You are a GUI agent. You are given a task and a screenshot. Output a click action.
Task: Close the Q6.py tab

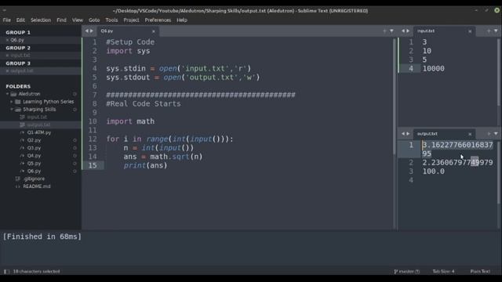pyautogui.click(x=154, y=31)
